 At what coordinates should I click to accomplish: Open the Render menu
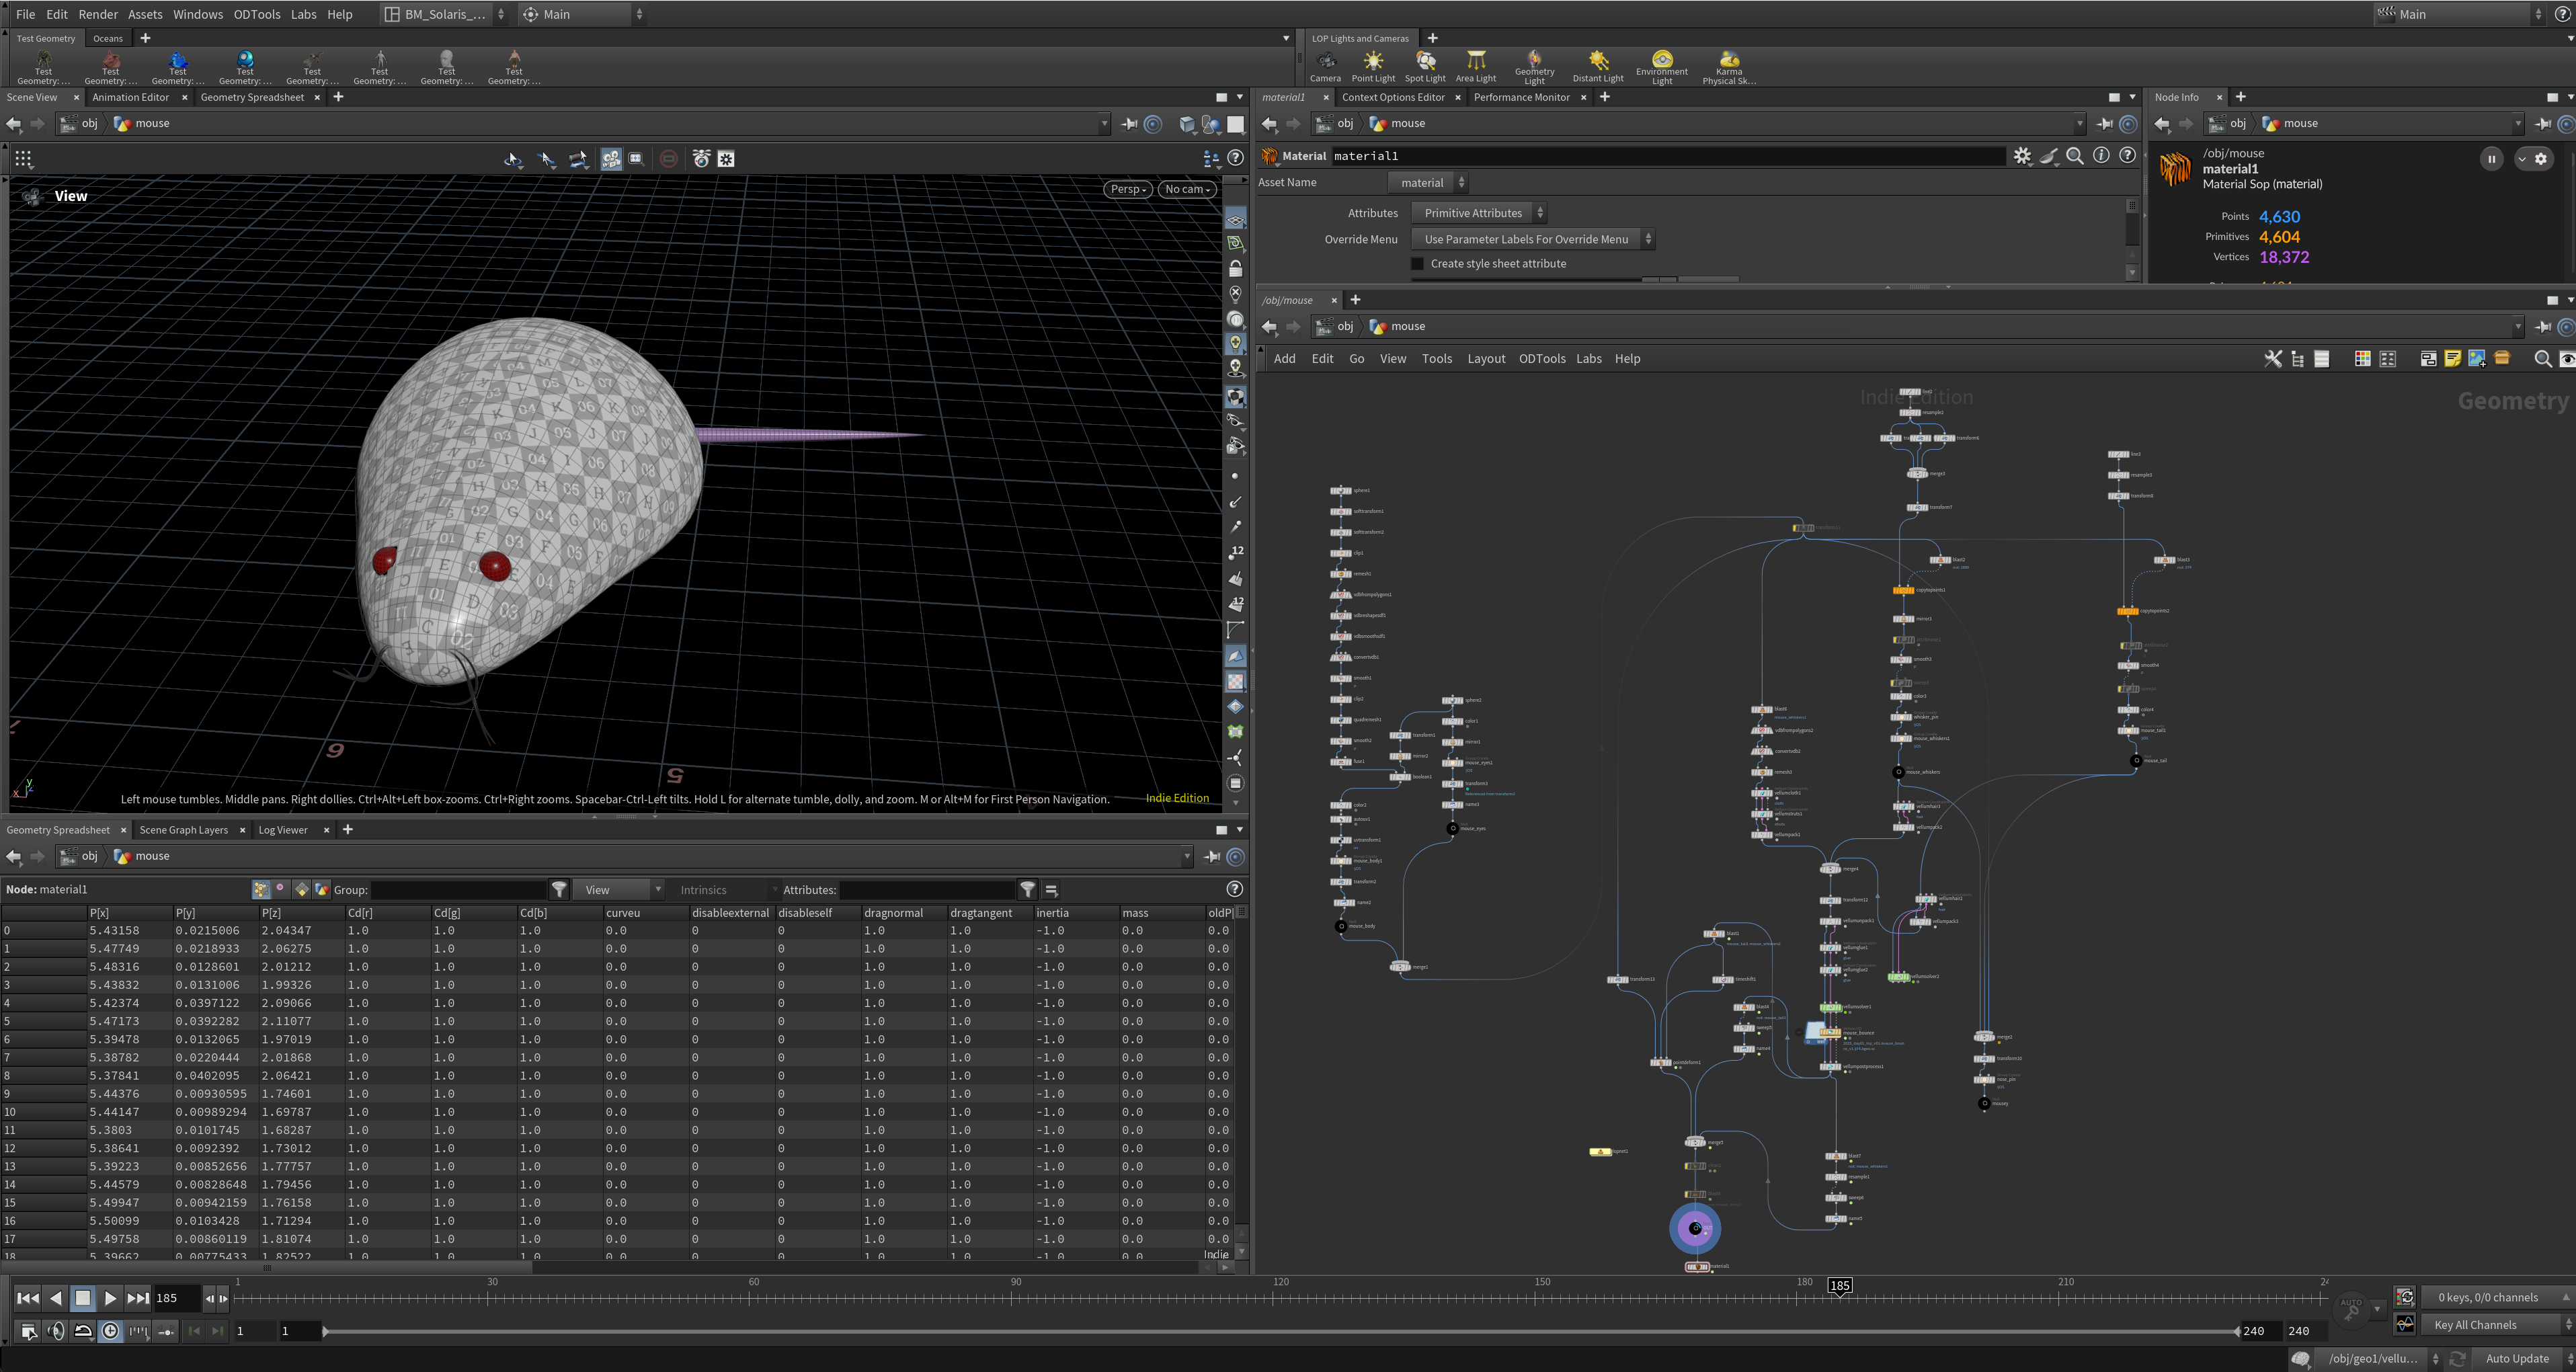[98, 14]
